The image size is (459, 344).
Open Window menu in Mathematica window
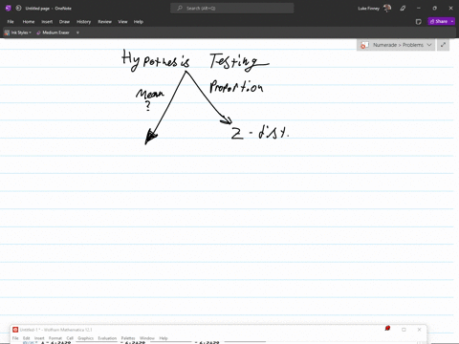[x=147, y=338]
